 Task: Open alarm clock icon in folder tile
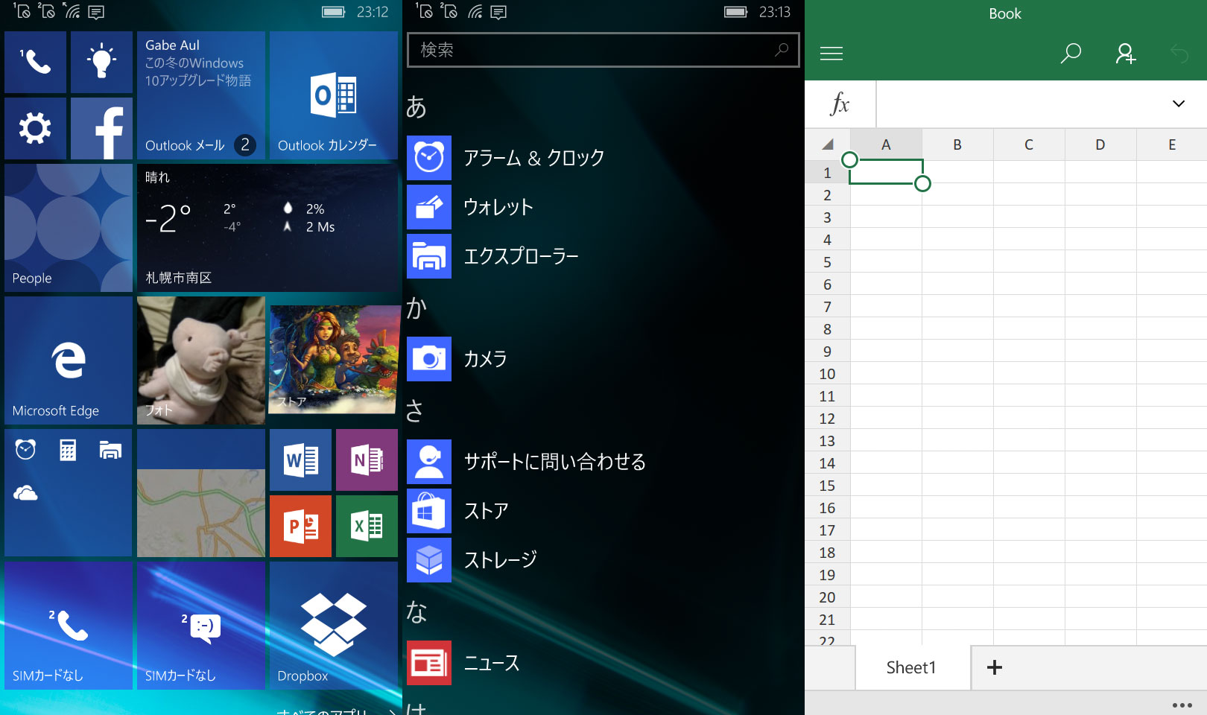click(25, 450)
